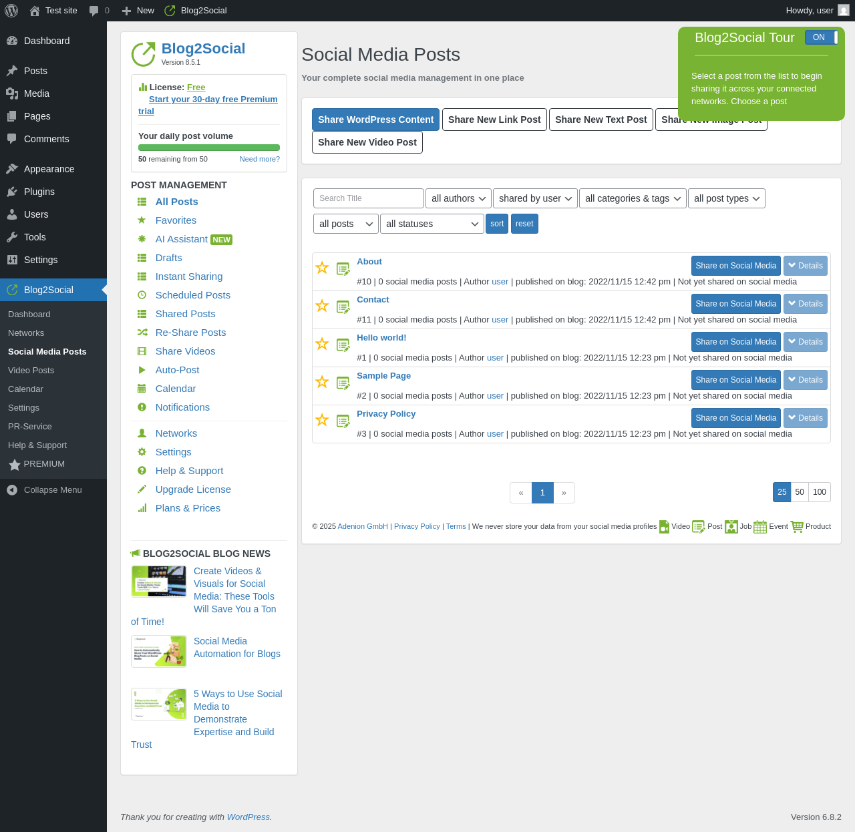This screenshot has height=832, width=855.
Task: Open Appearance in the admin menu
Action: 53,169
